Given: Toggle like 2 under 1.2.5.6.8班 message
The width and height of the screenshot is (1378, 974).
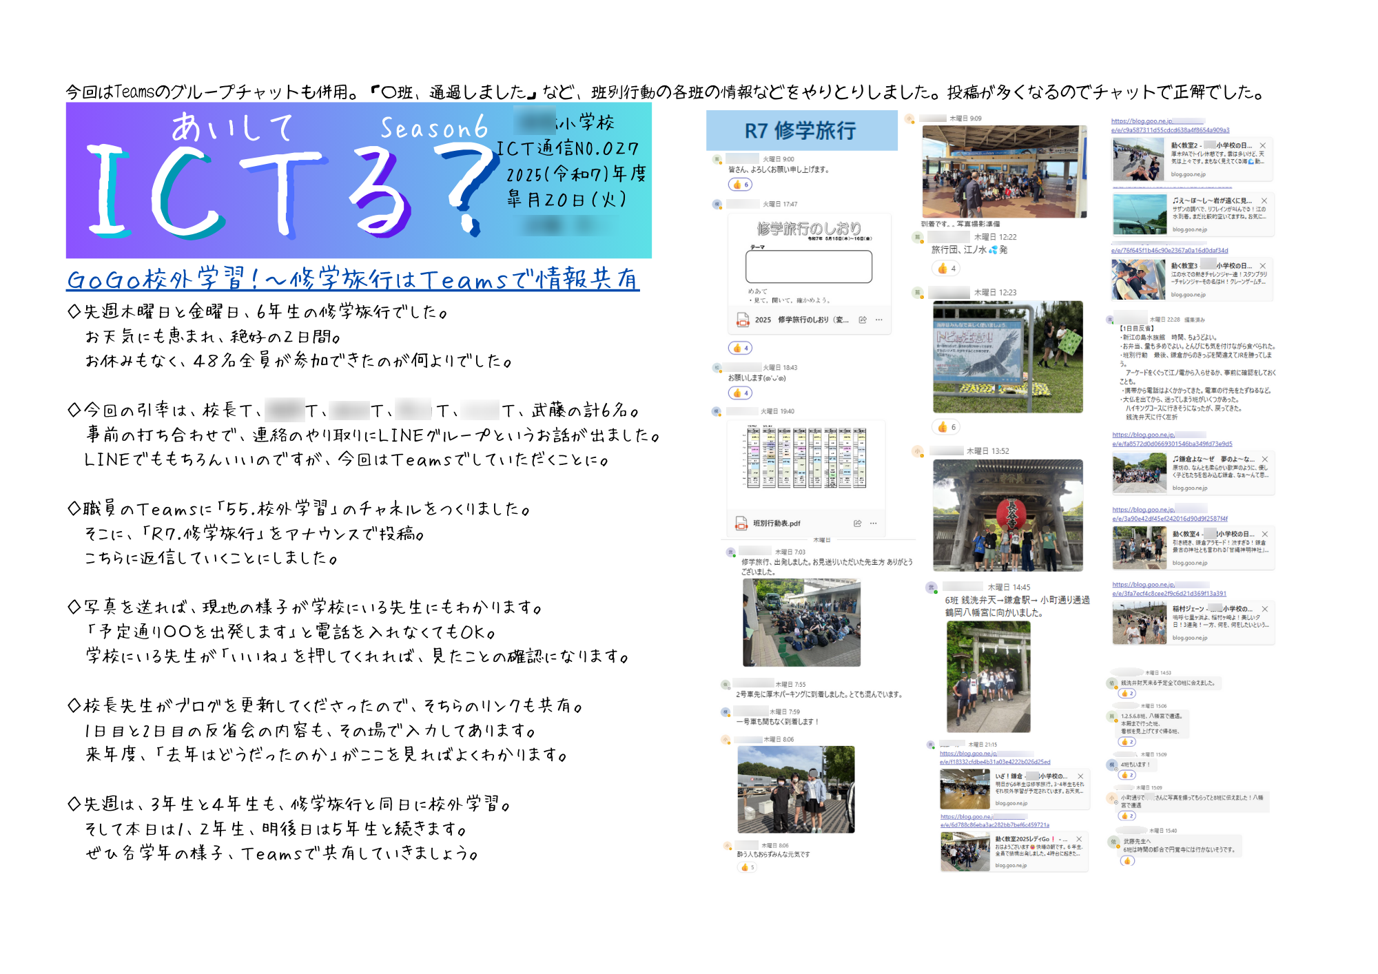Looking at the screenshot, I should pos(1127,742).
